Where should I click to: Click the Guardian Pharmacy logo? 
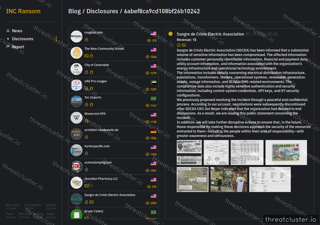coord(76,183)
